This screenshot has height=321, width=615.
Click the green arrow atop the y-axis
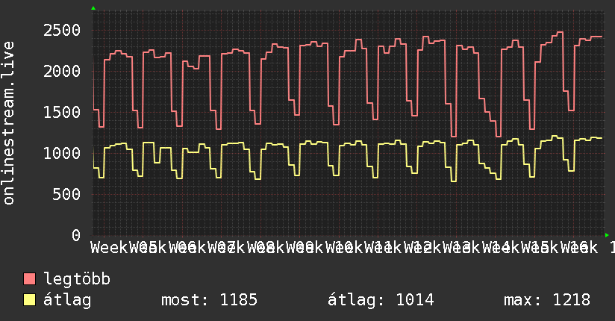(93, 8)
